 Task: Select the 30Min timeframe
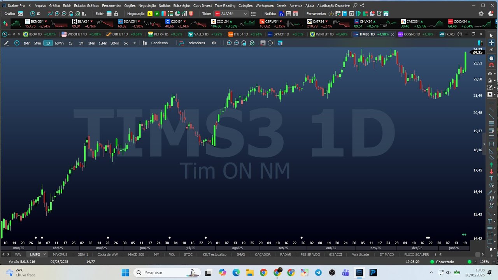pyautogui.click(x=114, y=43)
